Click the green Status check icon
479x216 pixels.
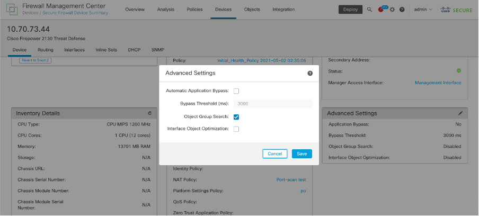coord(459,70)
